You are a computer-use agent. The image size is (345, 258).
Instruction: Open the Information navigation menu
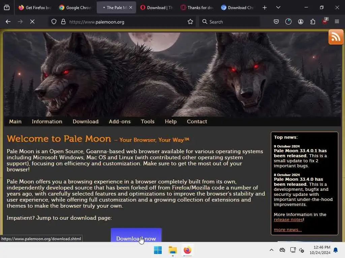coord(47,122)
